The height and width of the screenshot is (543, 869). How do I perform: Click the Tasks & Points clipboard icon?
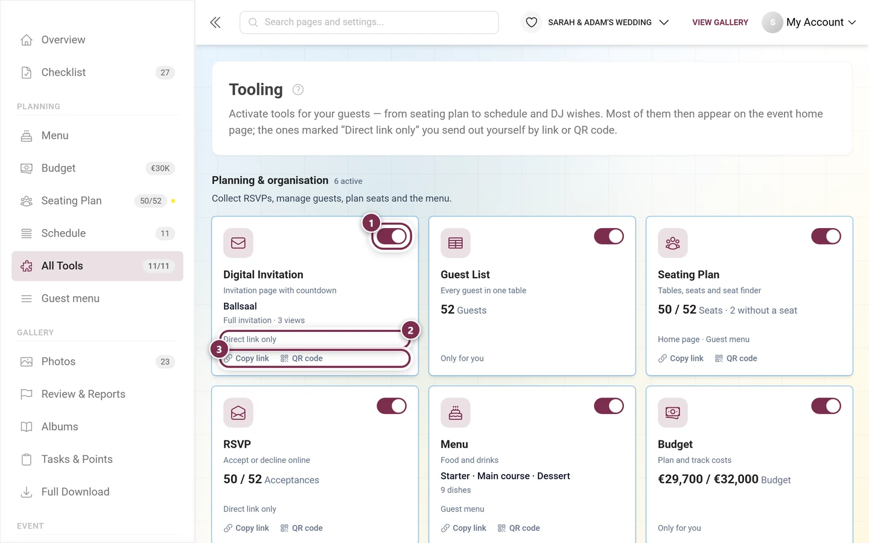click(x=27, y=460)
